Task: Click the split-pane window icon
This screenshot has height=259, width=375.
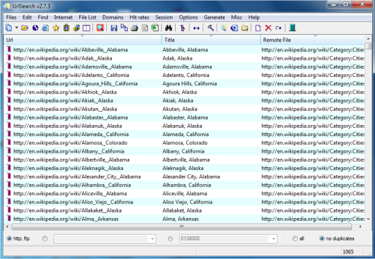Action: [86, 28]
